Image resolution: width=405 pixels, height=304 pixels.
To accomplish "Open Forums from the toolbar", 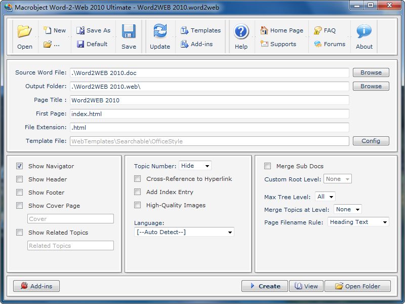I will point(330,44).
